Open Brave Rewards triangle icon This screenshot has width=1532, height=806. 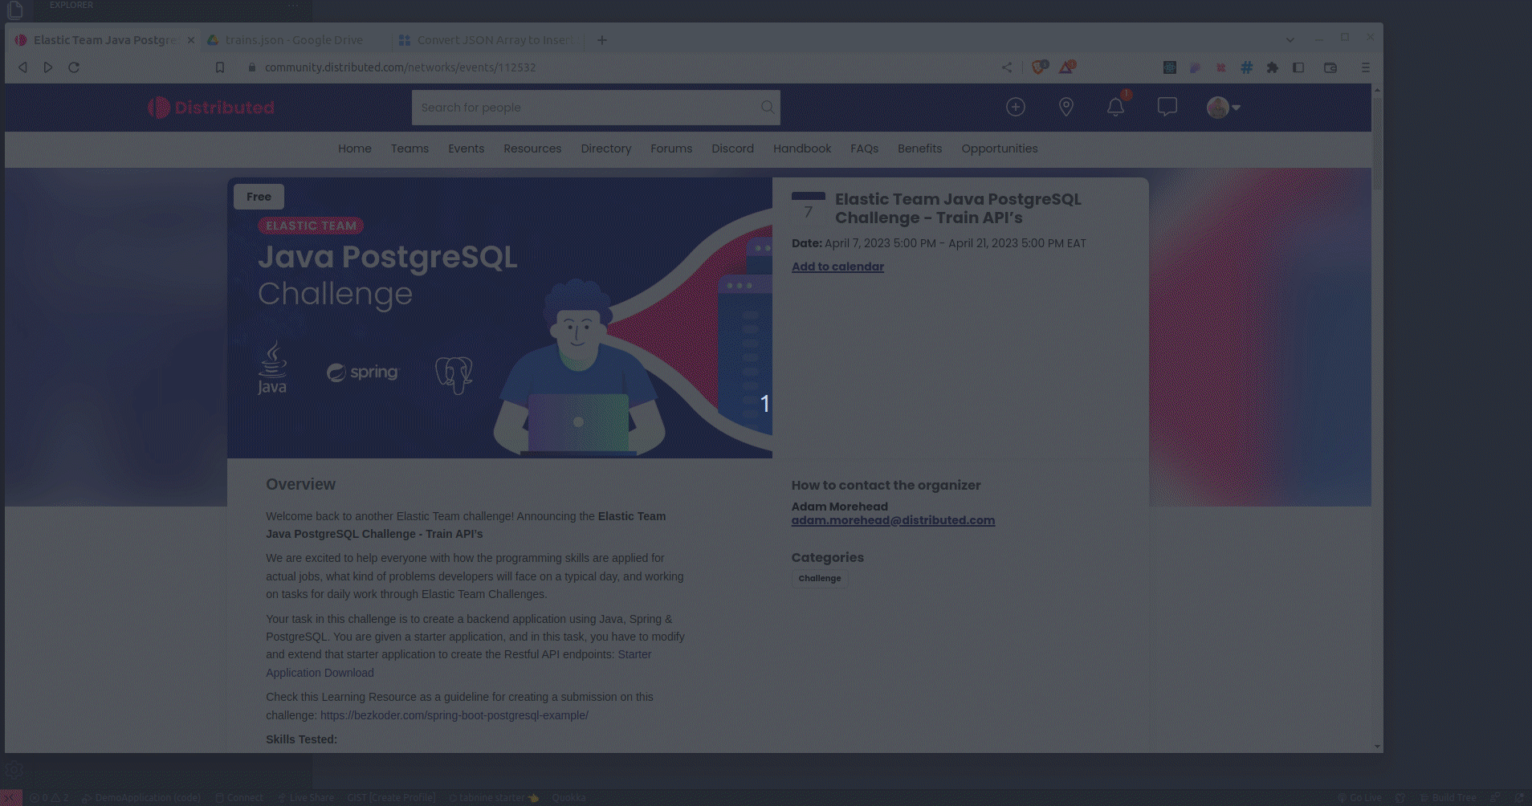(1066, 67)
